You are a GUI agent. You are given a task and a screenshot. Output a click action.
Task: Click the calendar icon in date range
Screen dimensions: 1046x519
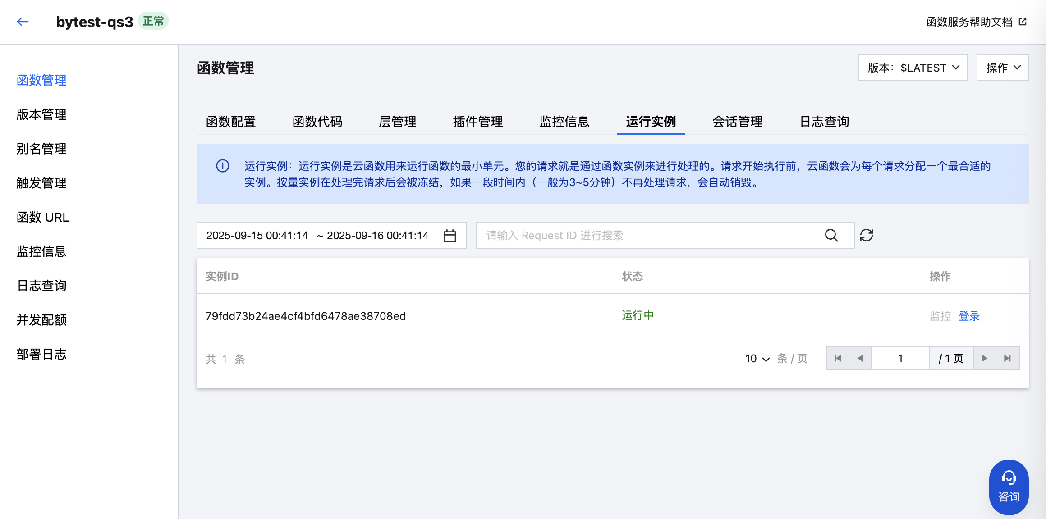[450, 236]
